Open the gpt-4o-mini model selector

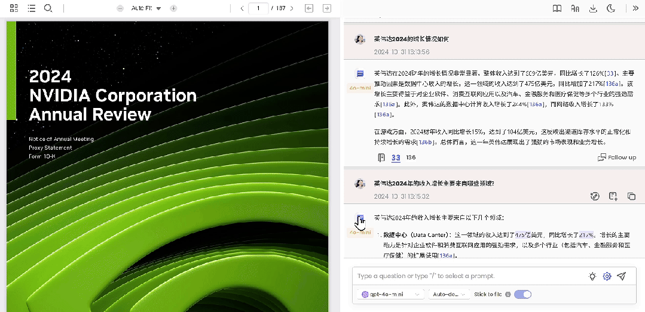click(391, 294)
